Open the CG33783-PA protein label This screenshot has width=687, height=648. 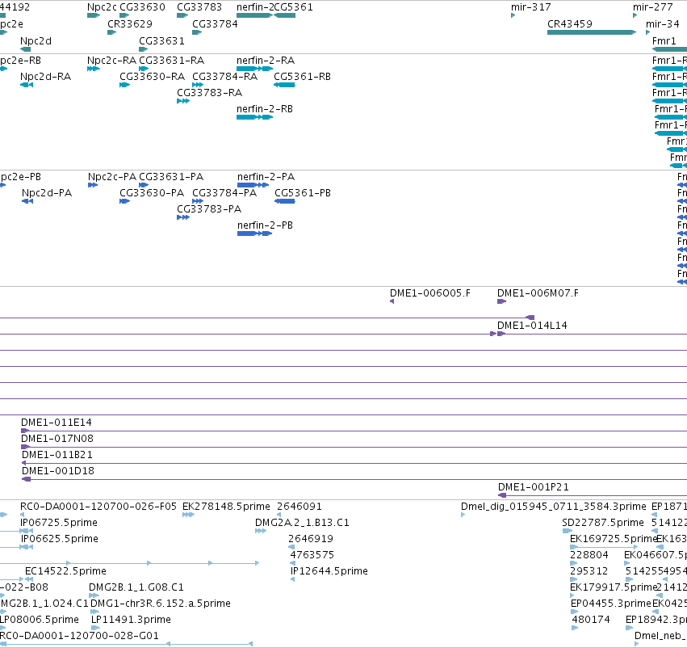[209, 209]
